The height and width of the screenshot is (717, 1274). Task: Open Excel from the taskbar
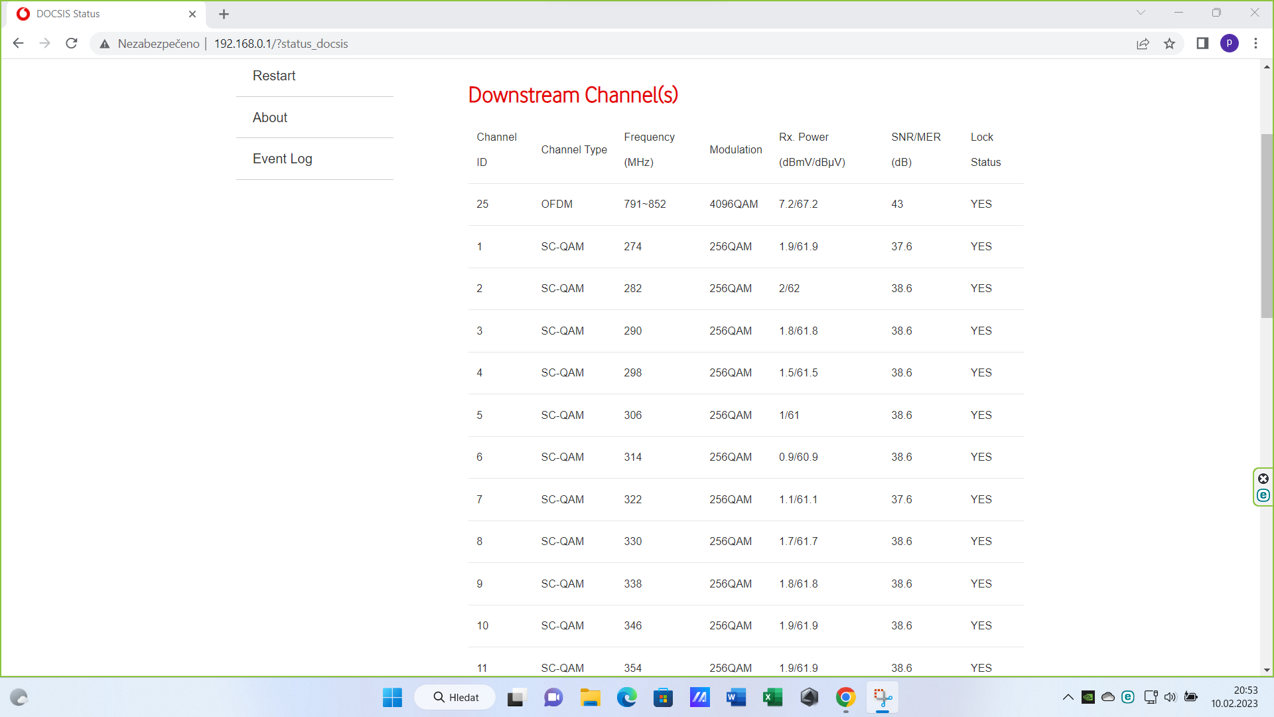pyautogui.click(x=772, y=697)
